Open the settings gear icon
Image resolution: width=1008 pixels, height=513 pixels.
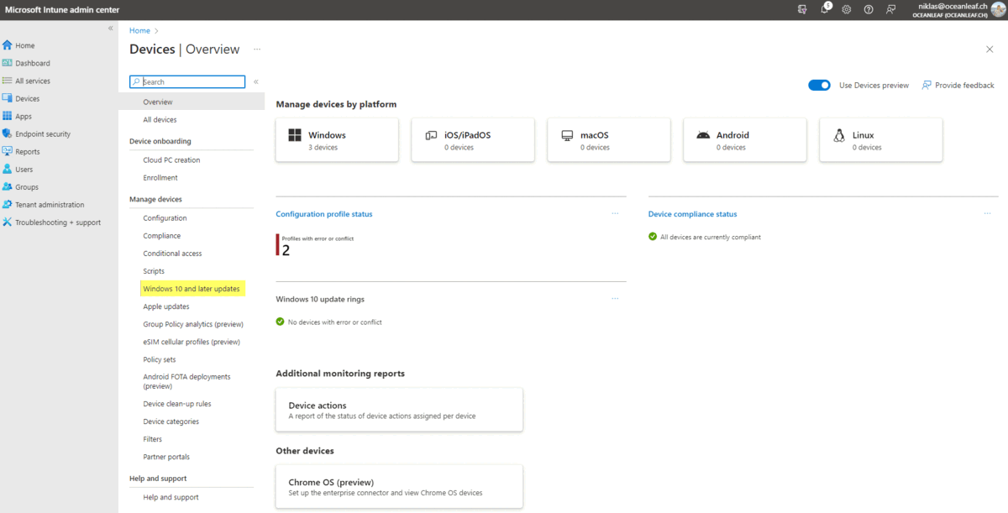coord(847,9)
